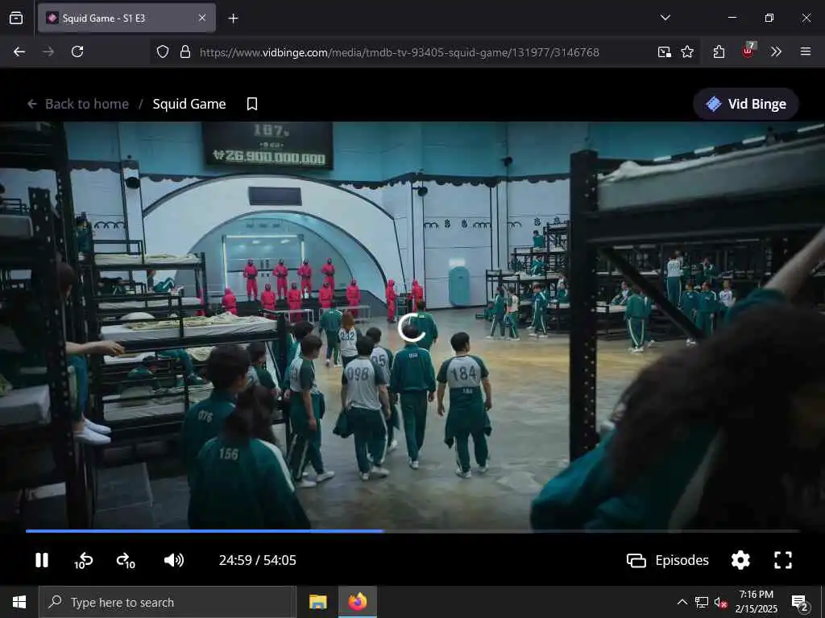This screenshot has height=618, width=825.
Task: Close the Squid Game tab
Action: point(202,19)
